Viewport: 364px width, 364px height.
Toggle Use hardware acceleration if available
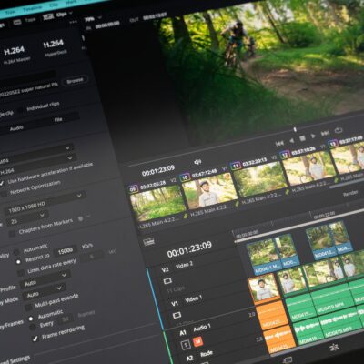(2, 183)
